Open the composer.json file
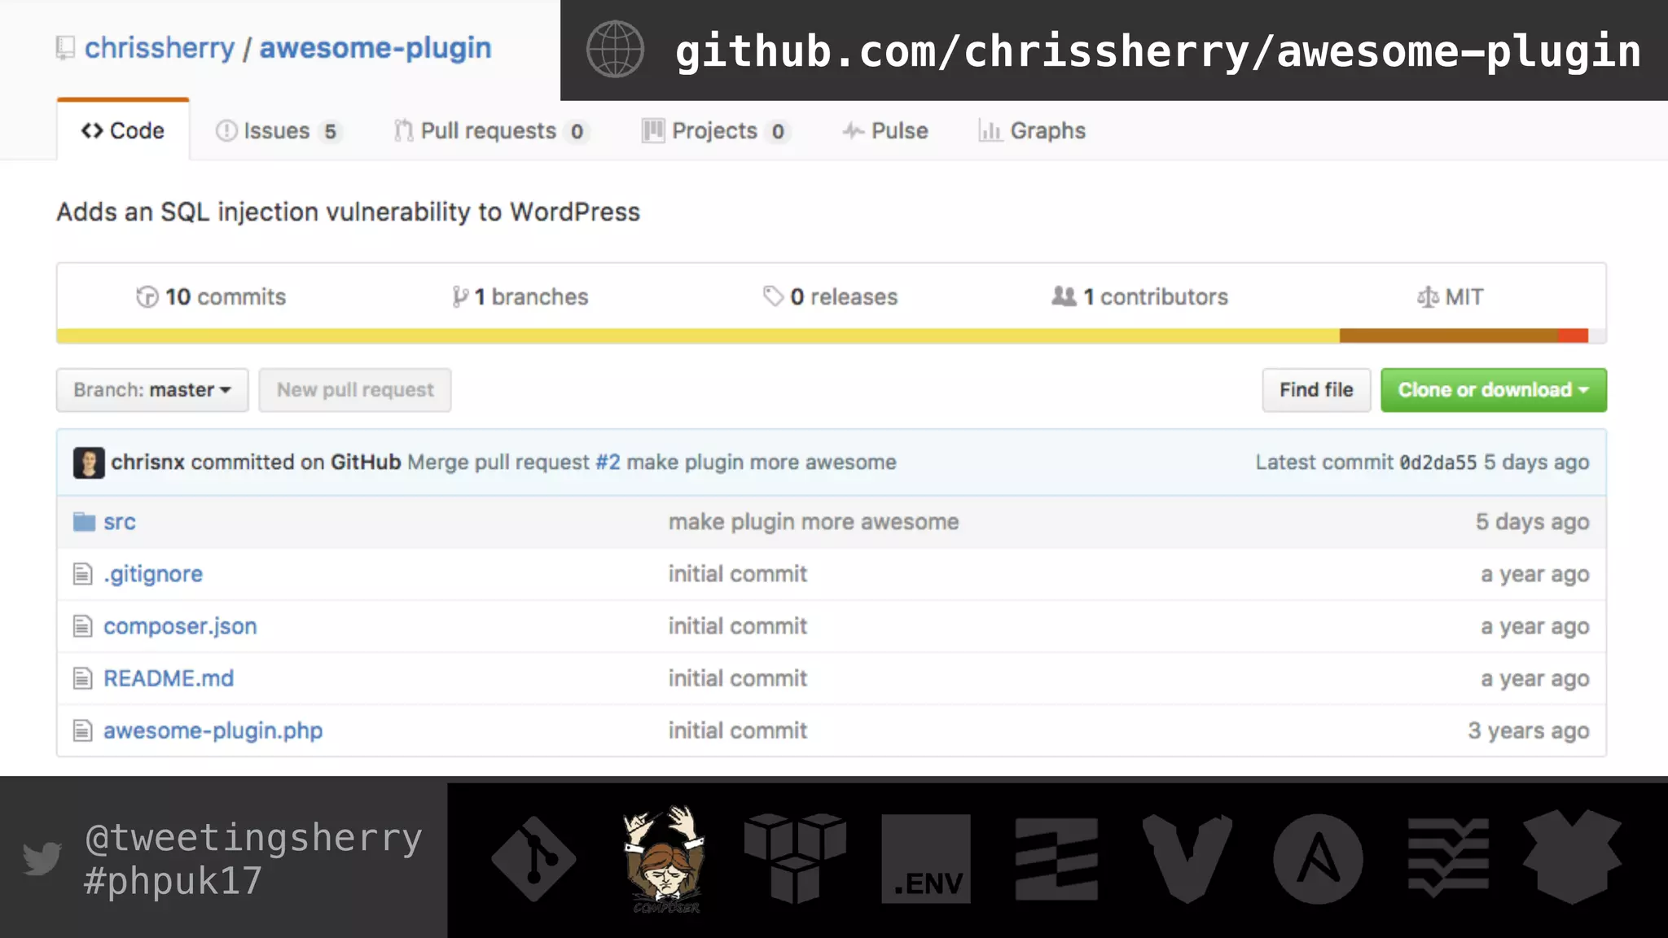This screenshot has width=1668, height=938. (180, 626)
